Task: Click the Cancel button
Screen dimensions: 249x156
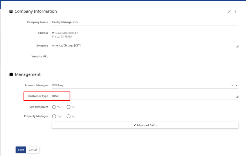Action: coord(33,150)
